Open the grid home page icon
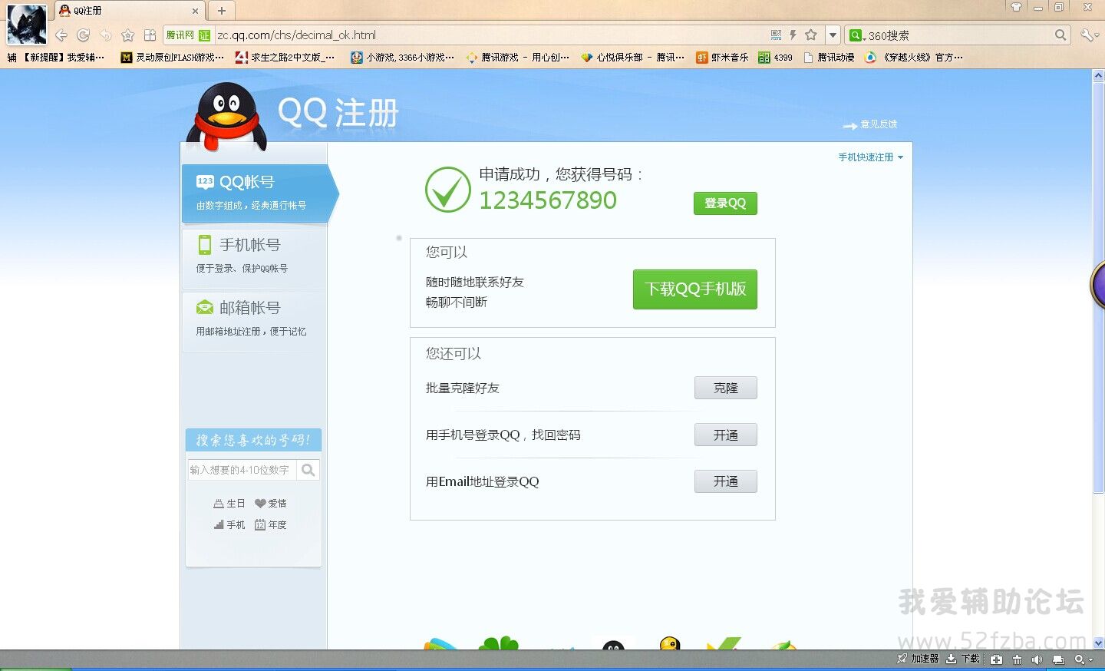The height and width of the screenshot is (671, 1105). [x=150, y=35]
